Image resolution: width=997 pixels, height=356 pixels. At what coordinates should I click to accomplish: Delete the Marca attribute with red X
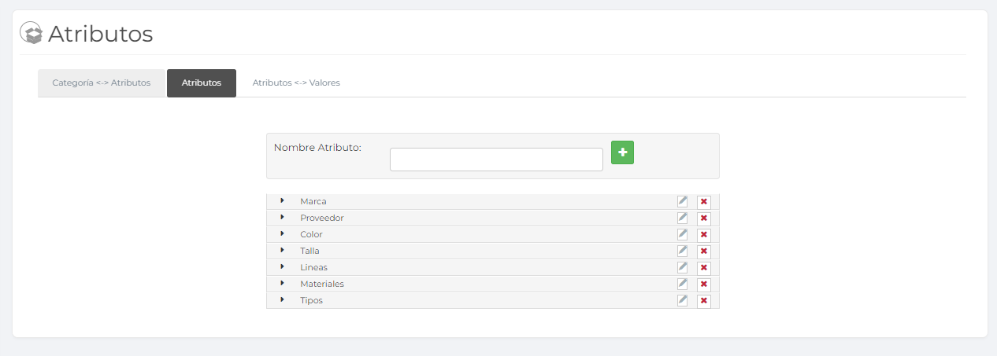[x=703, y=202]
